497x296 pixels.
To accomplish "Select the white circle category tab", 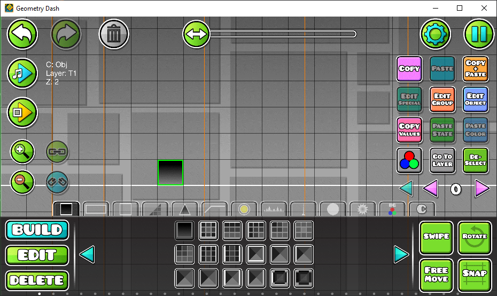I will click(333, 209).
